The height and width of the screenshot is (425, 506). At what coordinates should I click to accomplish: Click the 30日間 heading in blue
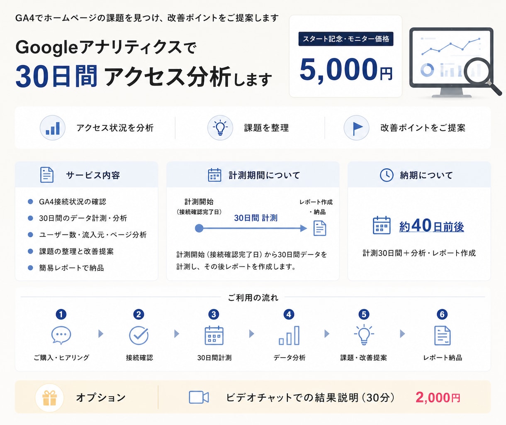(56, 77)
